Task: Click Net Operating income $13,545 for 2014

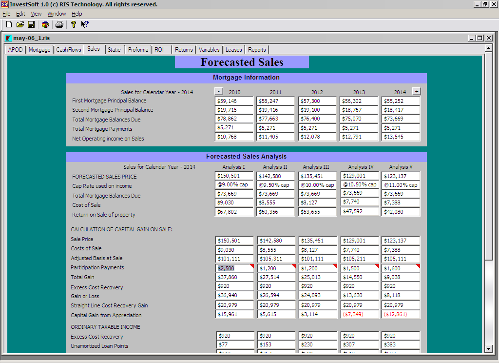Action: click(x=401, y=137)
